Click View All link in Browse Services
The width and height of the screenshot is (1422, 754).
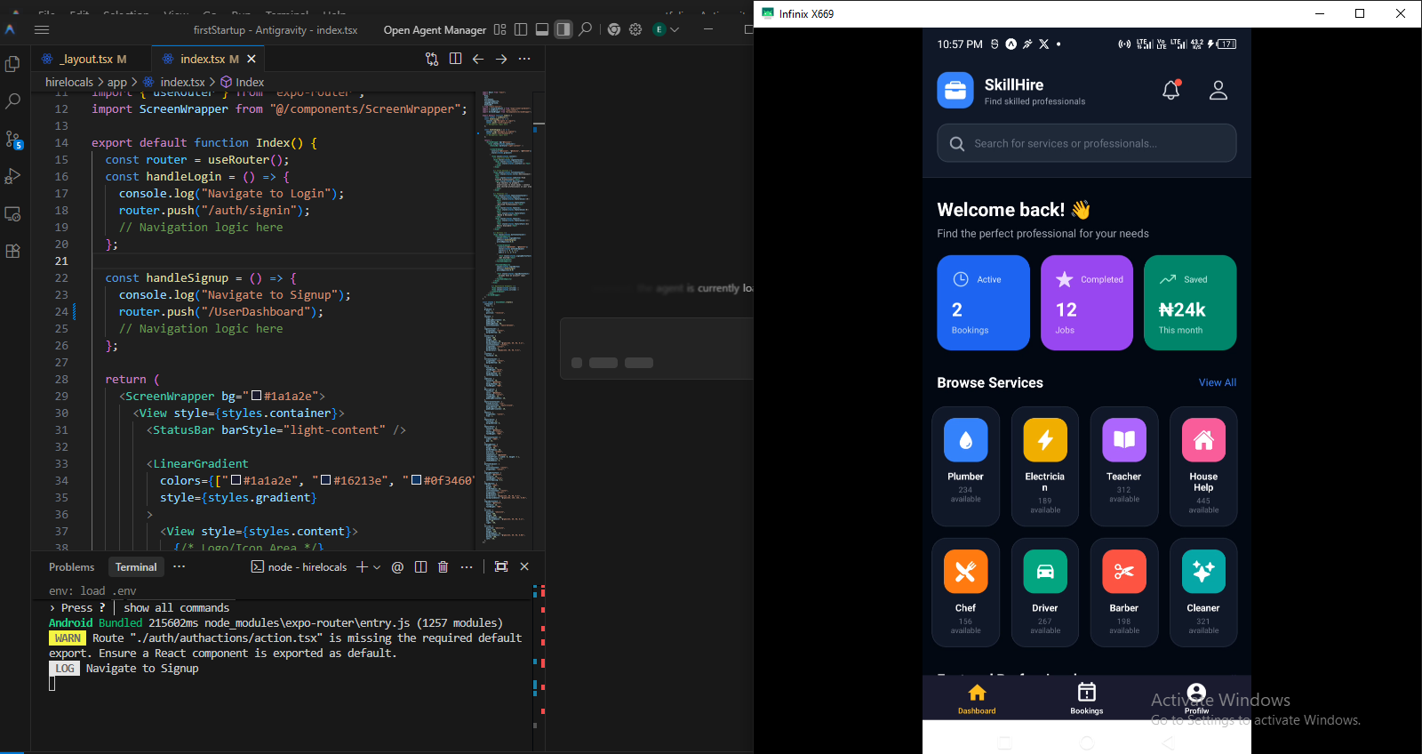coord(1217,382)
